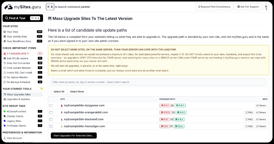
Task: Click the red 6.3.2 version badge
Action: tap(165, 105)
